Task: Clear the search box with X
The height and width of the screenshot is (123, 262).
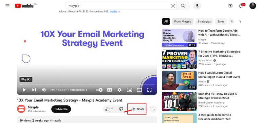Action: pos(173,6)
